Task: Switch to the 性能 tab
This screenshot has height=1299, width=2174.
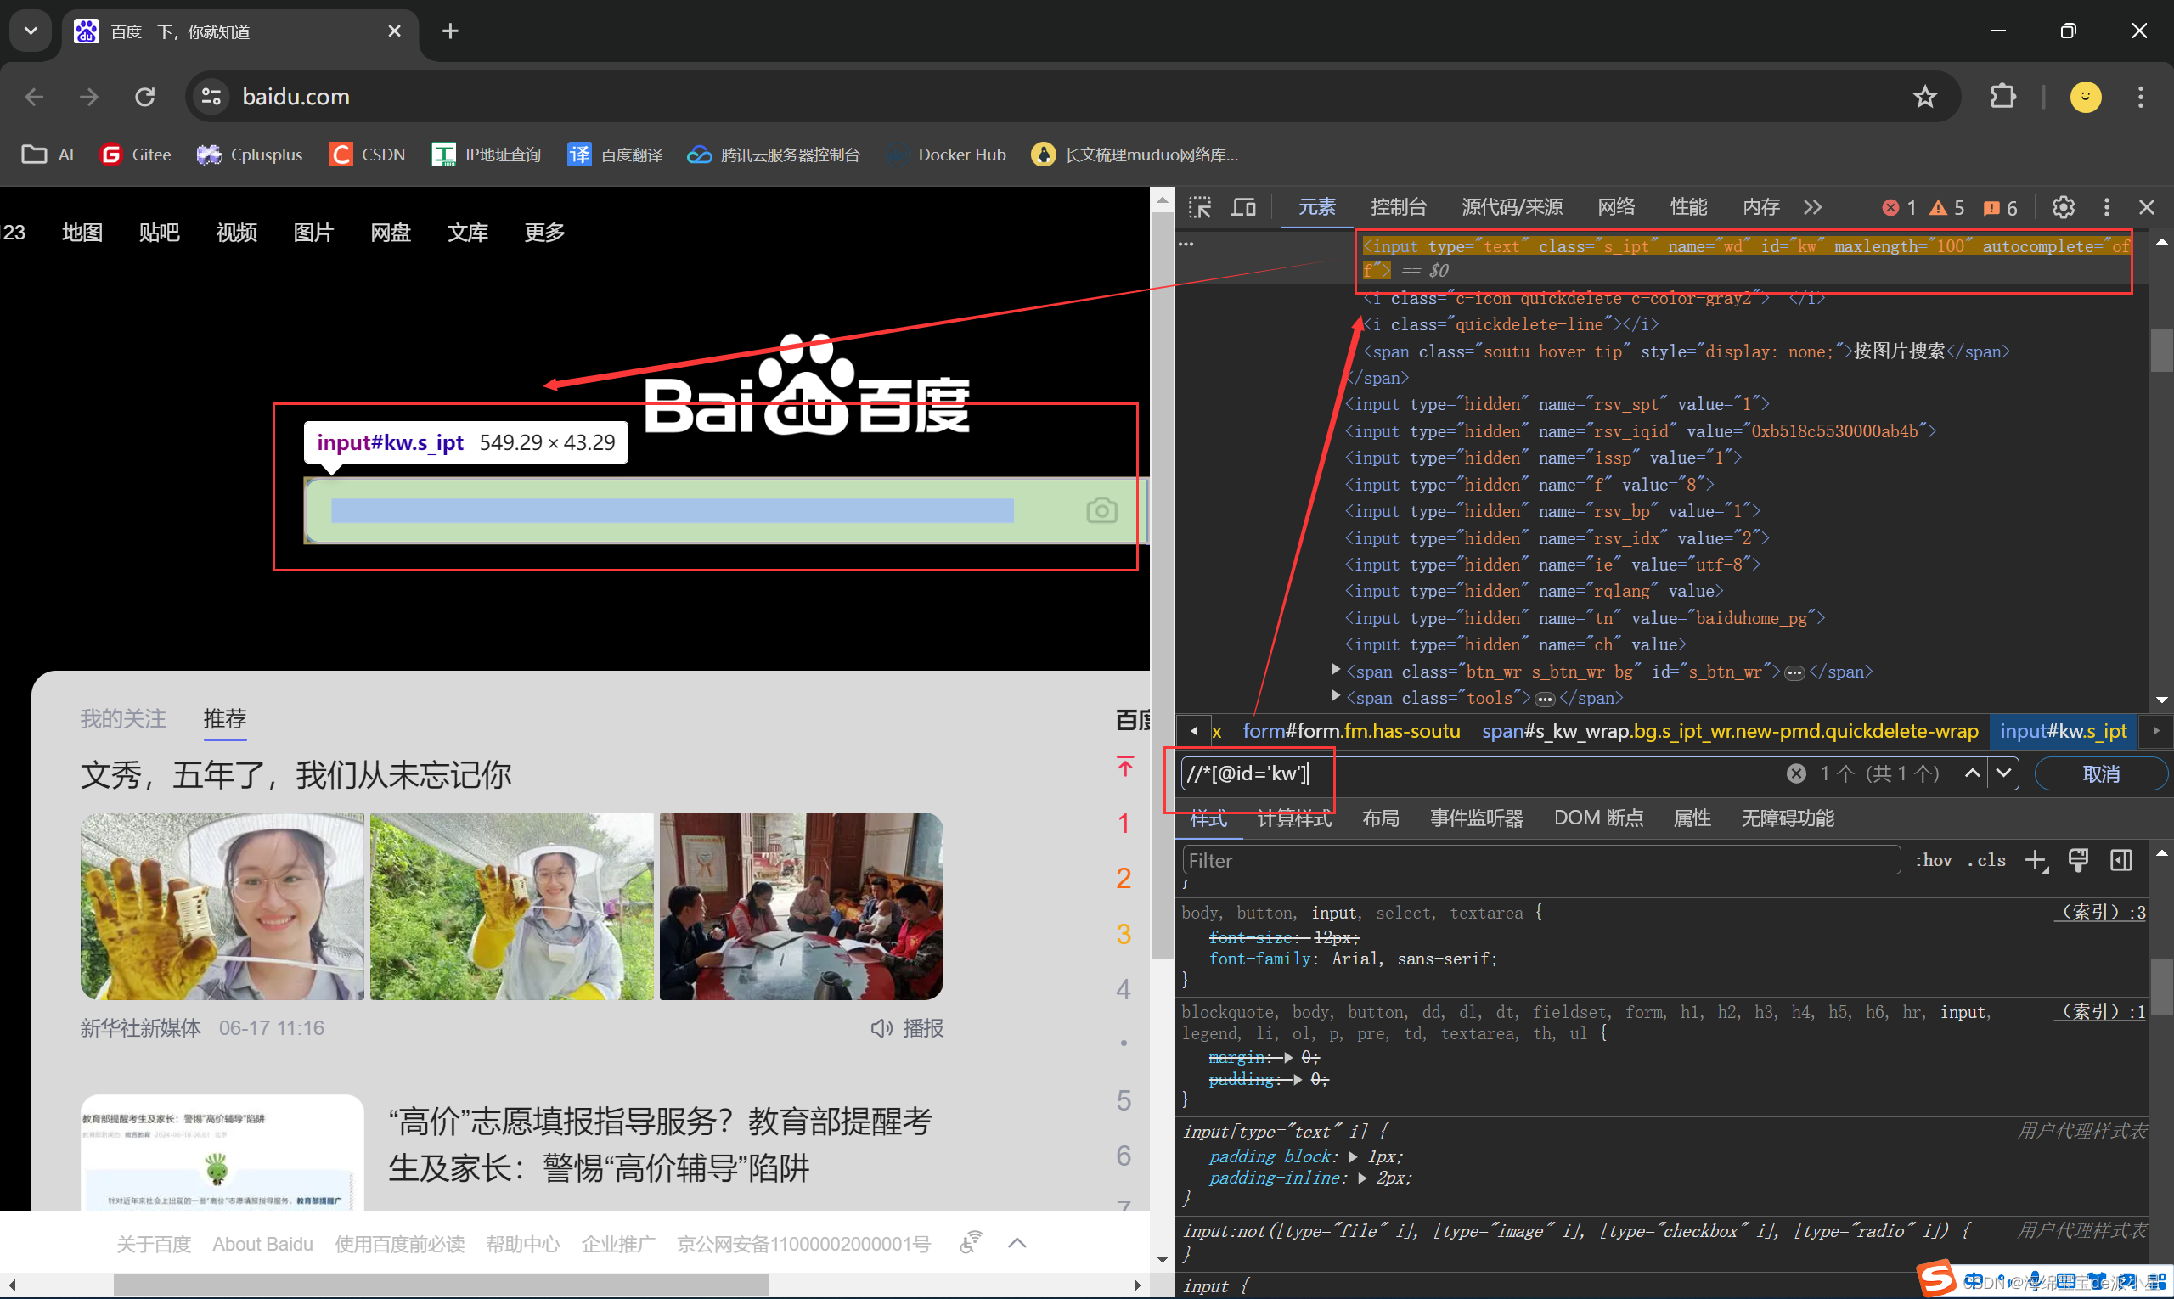Action: click(1688, 207)
